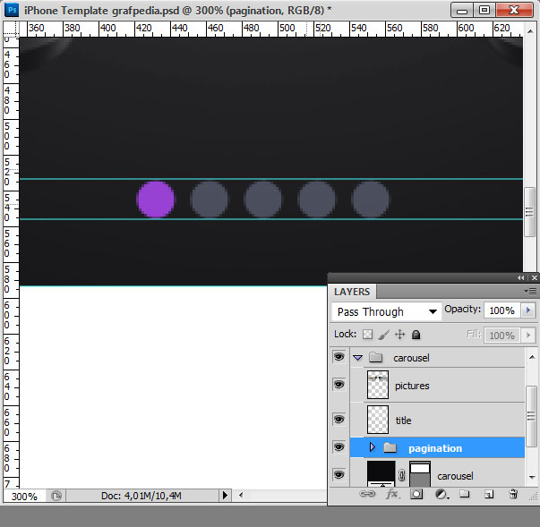
Task: Open the status bar info arrow menu
Action: (225, 496)
